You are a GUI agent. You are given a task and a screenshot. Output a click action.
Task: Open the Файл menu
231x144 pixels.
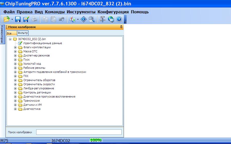click(9, 12)
